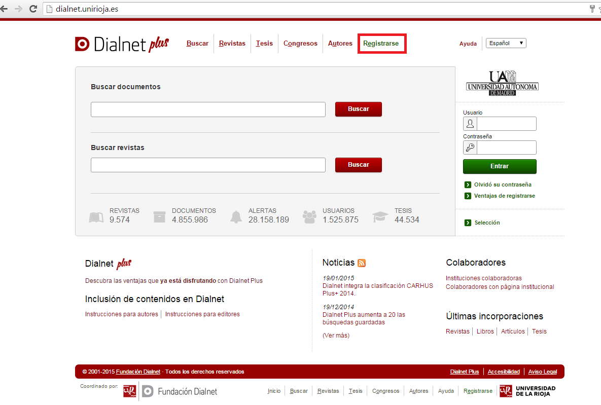The height and width of the screenshot is (405, 601).
Task: Click the browser page reload icon
Action: click(x=33, y=9)
